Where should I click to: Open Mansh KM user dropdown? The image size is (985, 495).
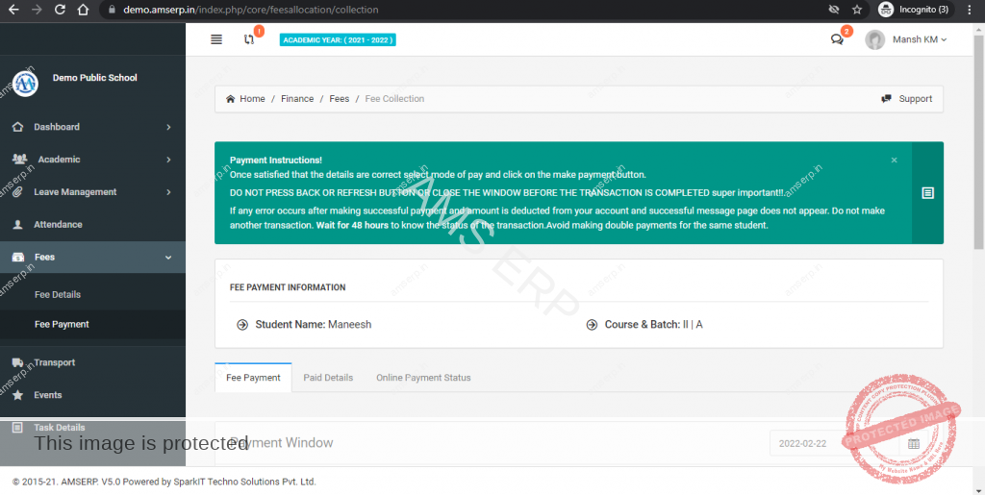[x=920, y=39]
